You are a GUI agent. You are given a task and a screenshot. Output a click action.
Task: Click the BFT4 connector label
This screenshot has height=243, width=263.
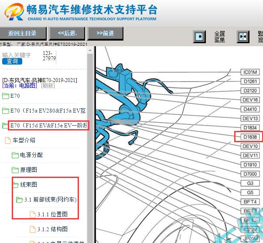tap(250, 202)
